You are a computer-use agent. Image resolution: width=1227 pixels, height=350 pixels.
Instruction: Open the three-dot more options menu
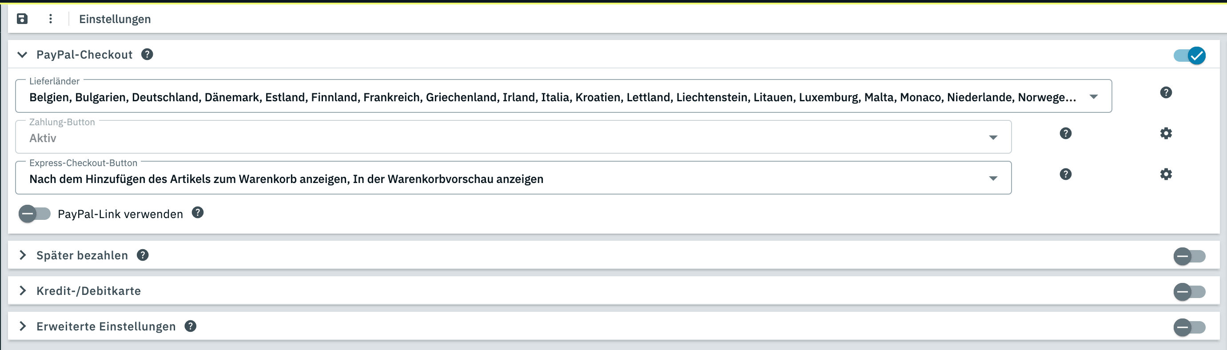pos(51,19)
